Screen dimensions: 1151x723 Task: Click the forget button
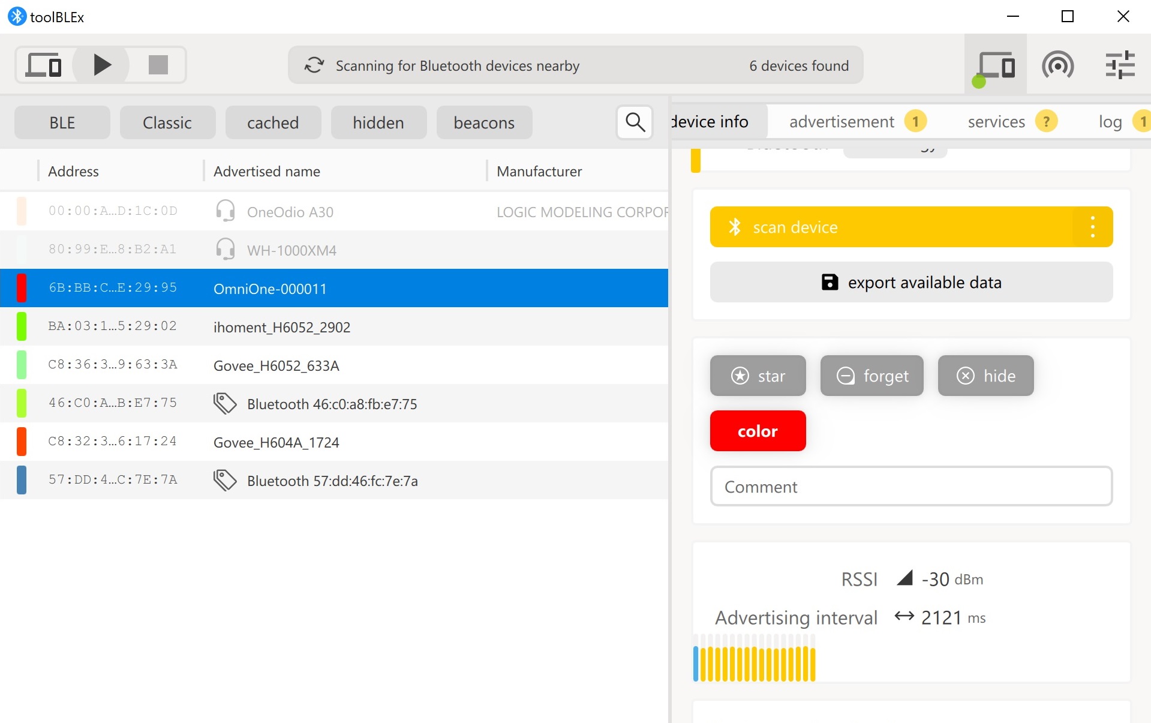coord(871,376)
